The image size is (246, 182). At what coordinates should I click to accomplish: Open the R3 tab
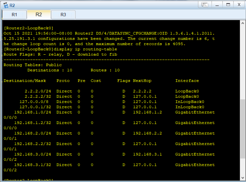tap(63, 15)
